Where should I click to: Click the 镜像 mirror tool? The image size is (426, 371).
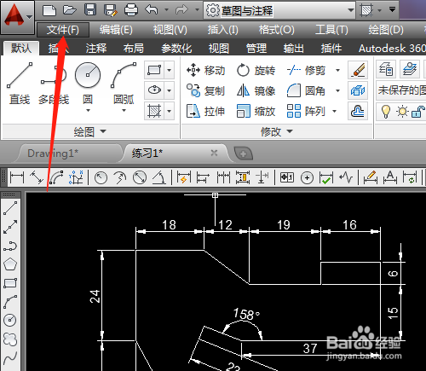(256, 90)
